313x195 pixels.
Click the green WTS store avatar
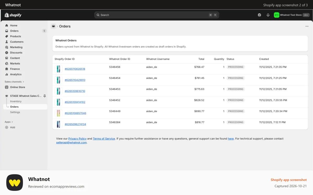click(x=276, y=15)
